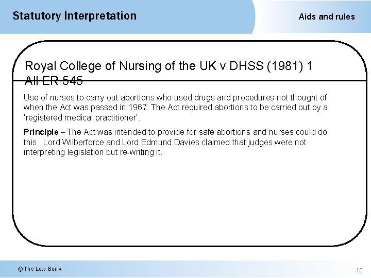Select the bold word "Principle"

41,132
